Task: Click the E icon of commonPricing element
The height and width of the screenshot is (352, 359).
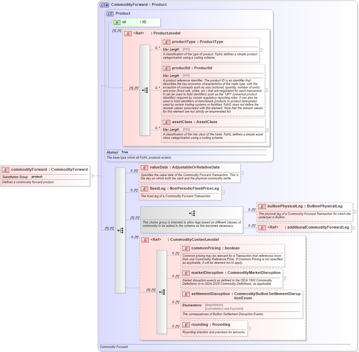Action: (186, 249)
